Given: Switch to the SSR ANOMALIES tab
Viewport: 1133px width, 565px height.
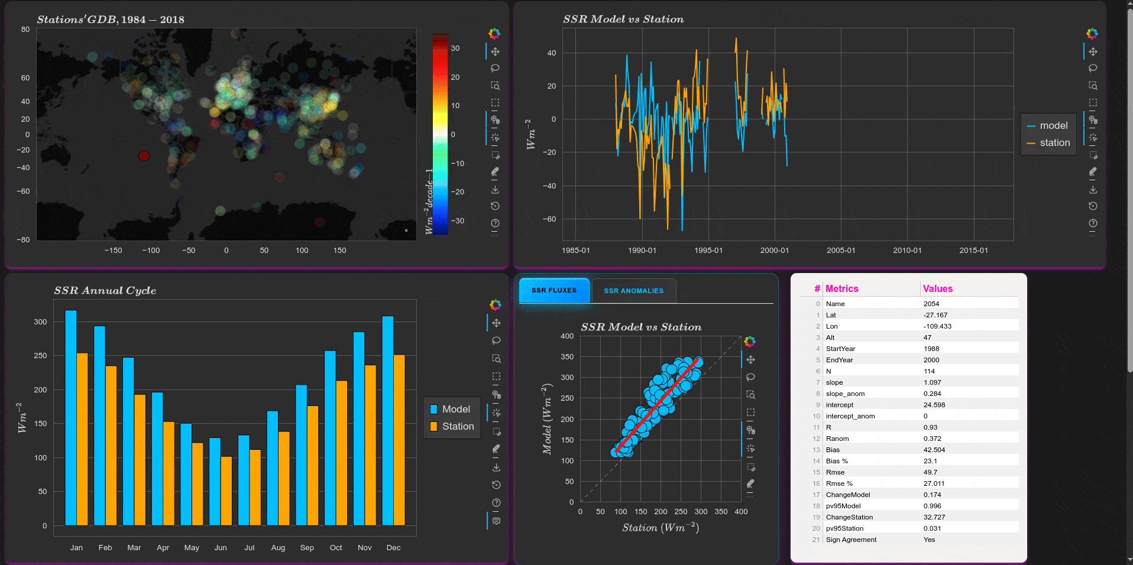Looking at the screenshot, I should (633, 291).
